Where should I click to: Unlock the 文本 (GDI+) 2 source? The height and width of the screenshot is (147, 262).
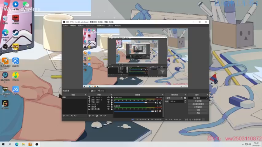click(x=112, y=100)
